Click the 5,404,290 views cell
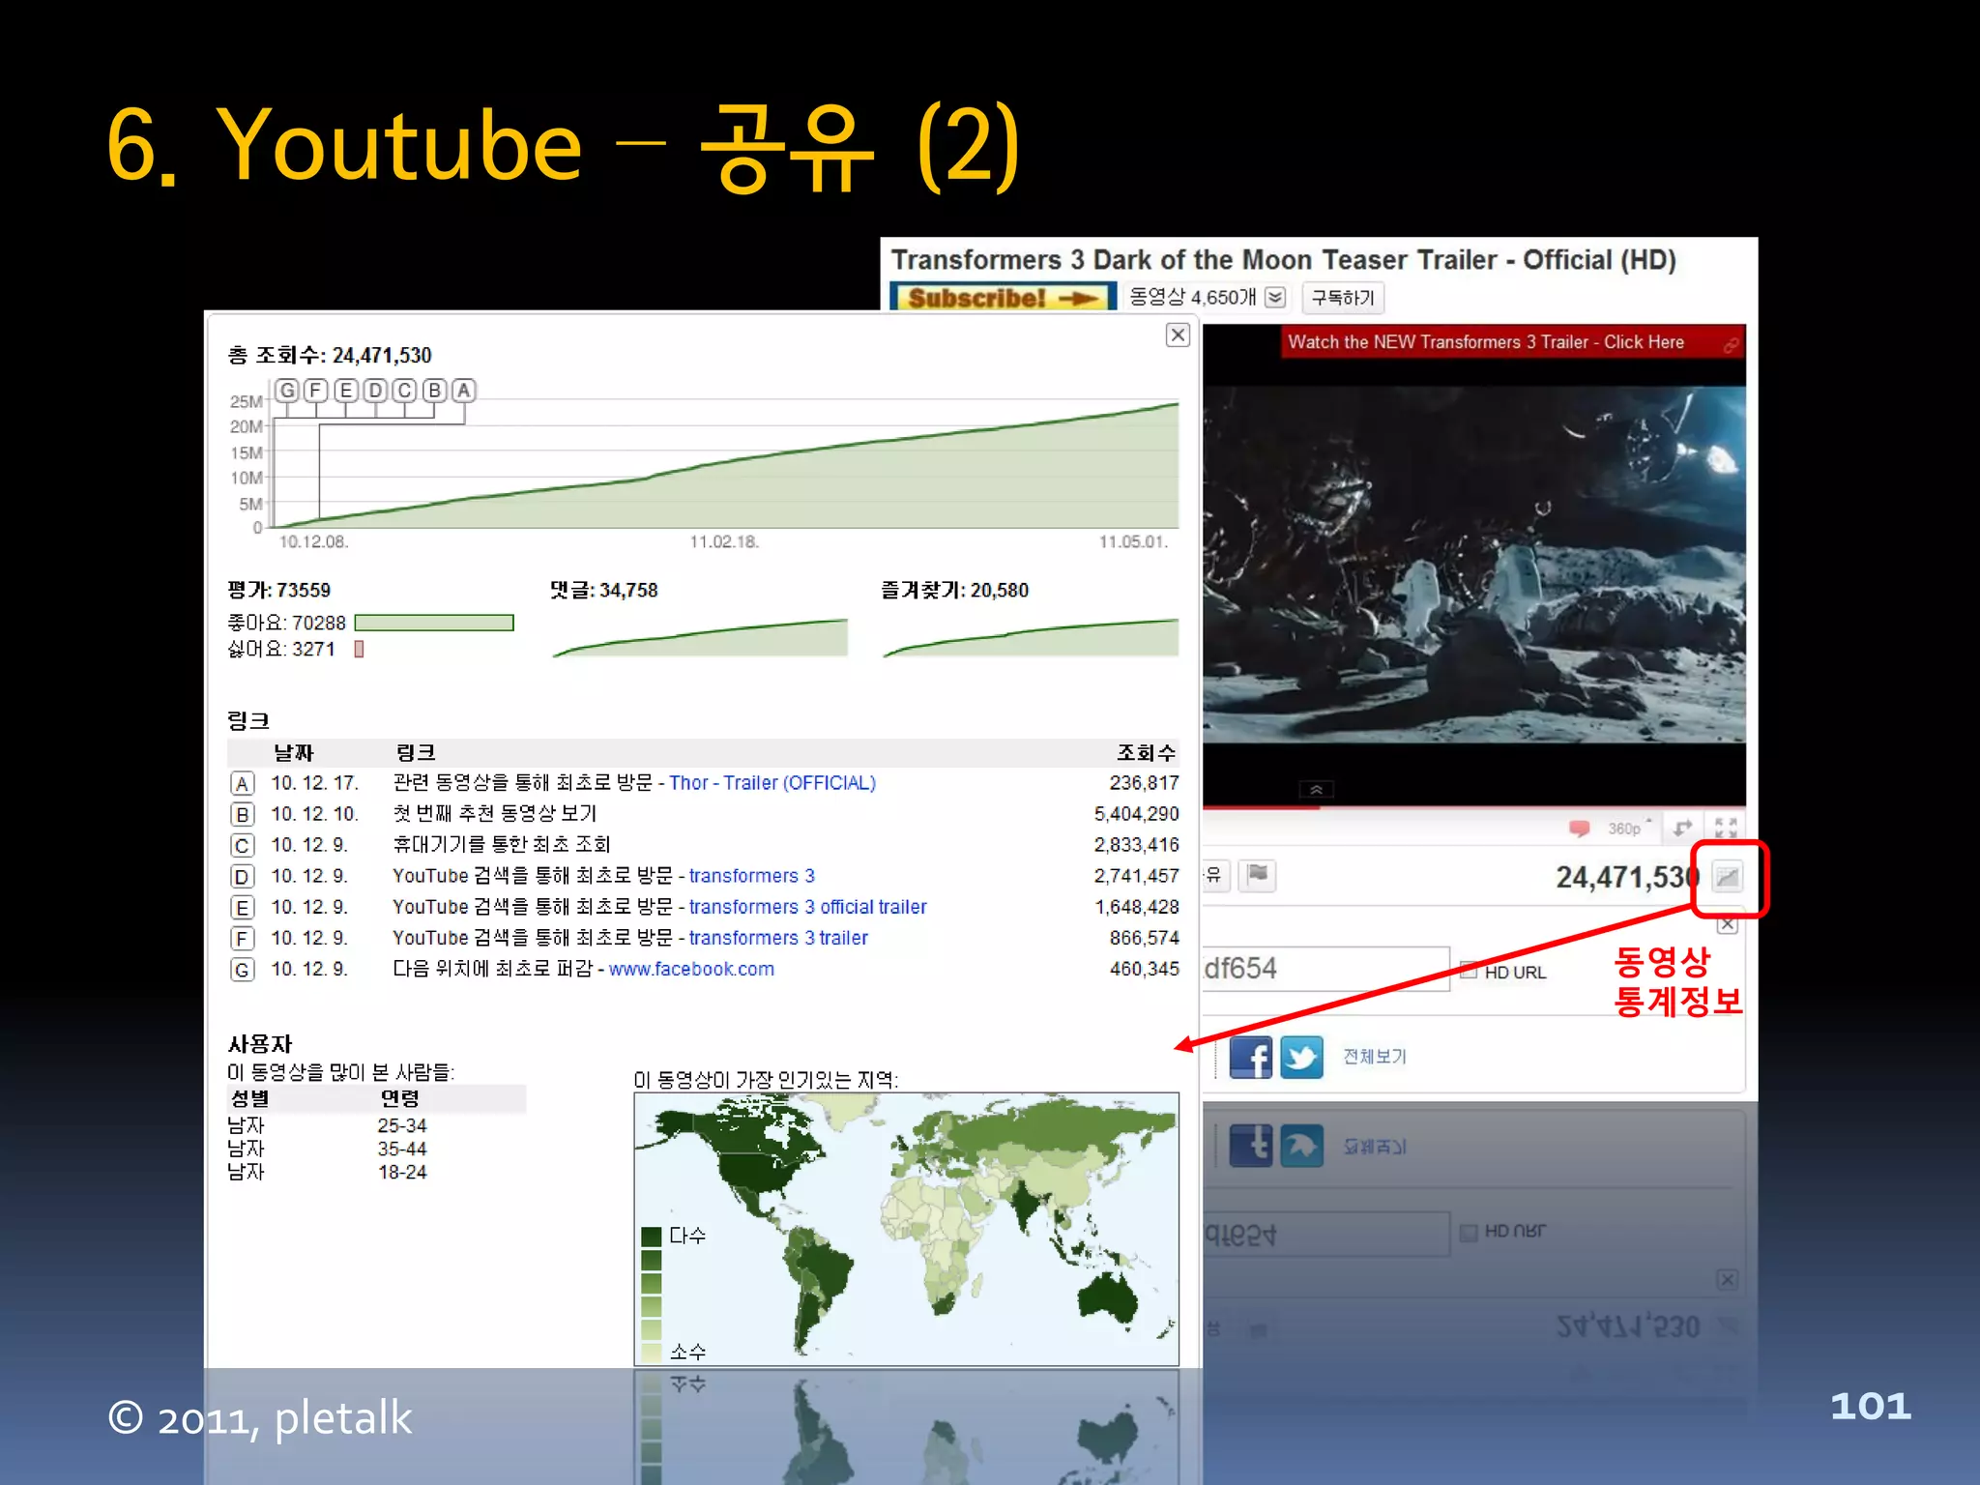The width and height of the screenshot is (1980, 1485). [x=1136, y=815]
